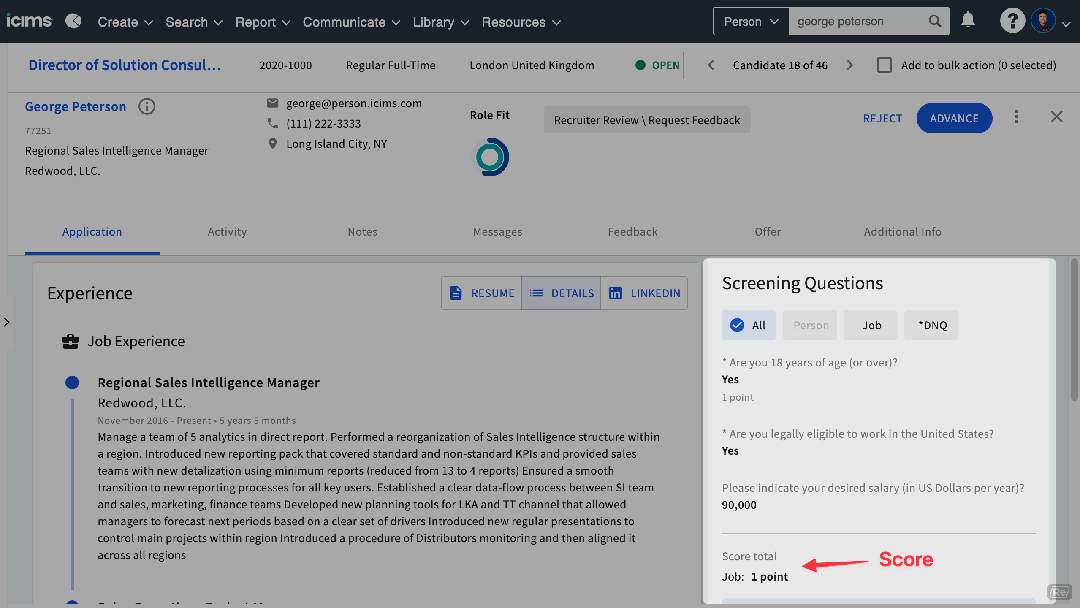Expand the Search menu
Screen dimensions: 1080x608
tap(194, 22)
